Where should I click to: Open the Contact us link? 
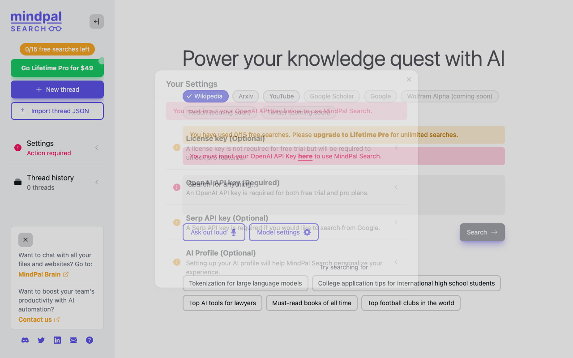pyautogui.click(x=39, y=320)
